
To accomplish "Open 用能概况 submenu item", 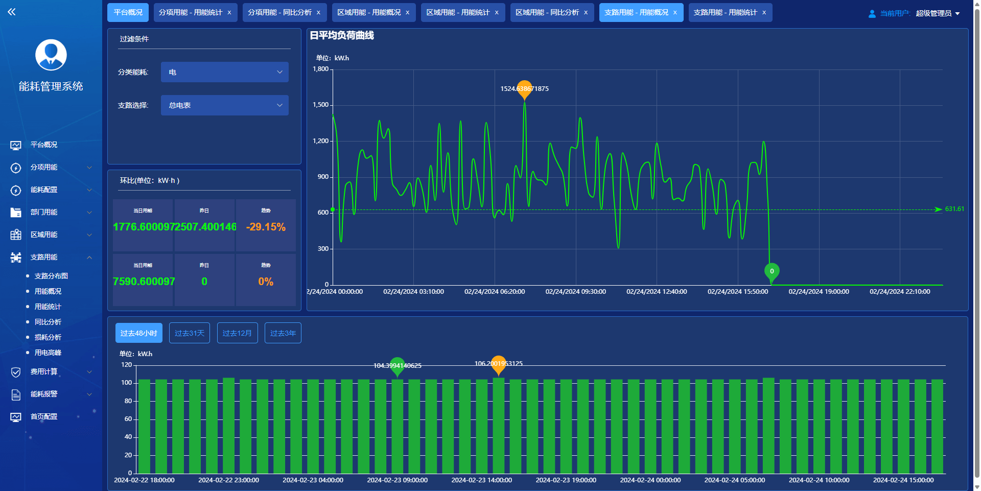I will click(48, 291).
